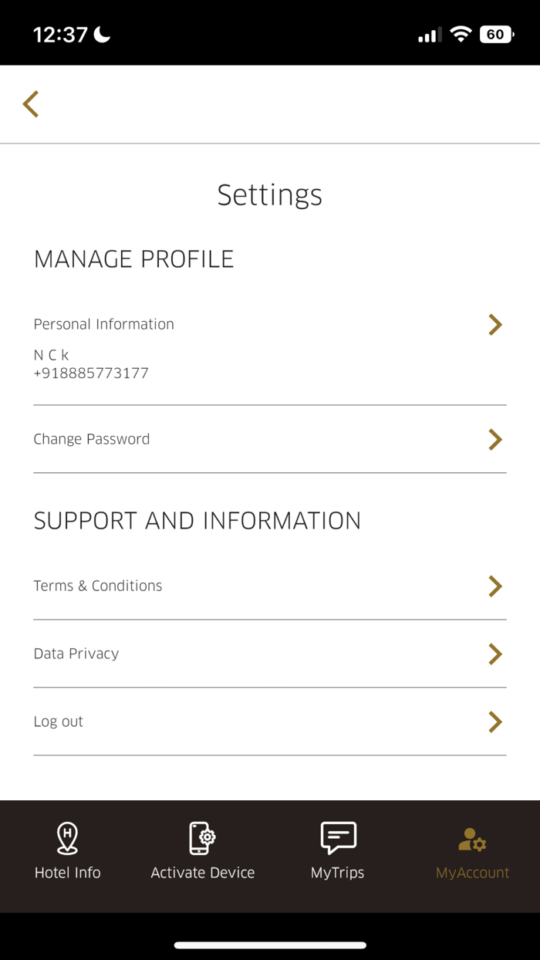Viewport: 540px width, 960px height.
Task: Tap the phone number under Personal Information
Action: pyautogui.click(x=91, y=374)
